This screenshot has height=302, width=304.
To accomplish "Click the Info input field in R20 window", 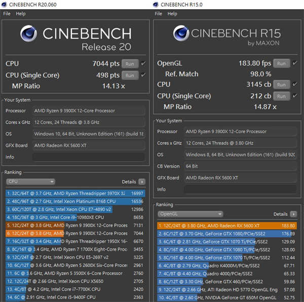I will pos(89,157).
